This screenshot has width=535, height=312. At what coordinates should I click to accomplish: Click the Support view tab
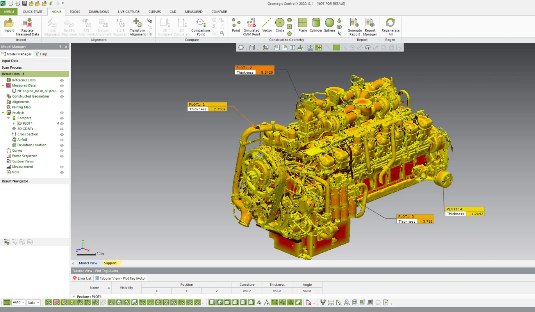(110, 263)
